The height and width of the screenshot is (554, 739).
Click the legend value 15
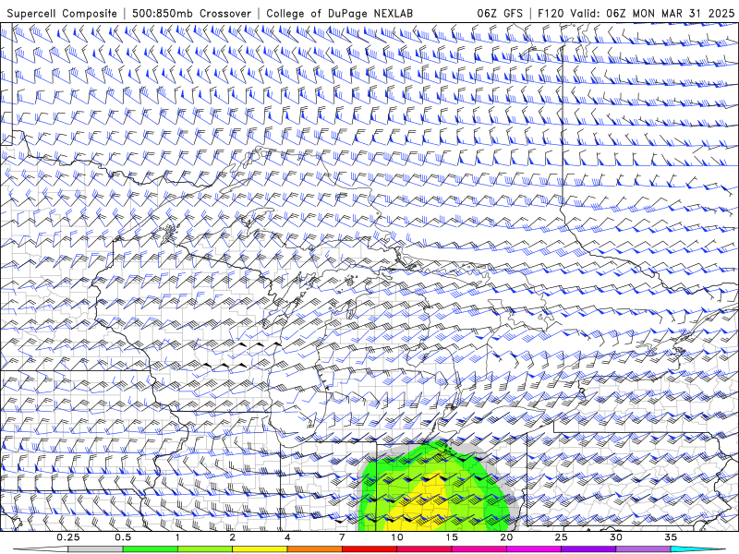tap(452, 537)
